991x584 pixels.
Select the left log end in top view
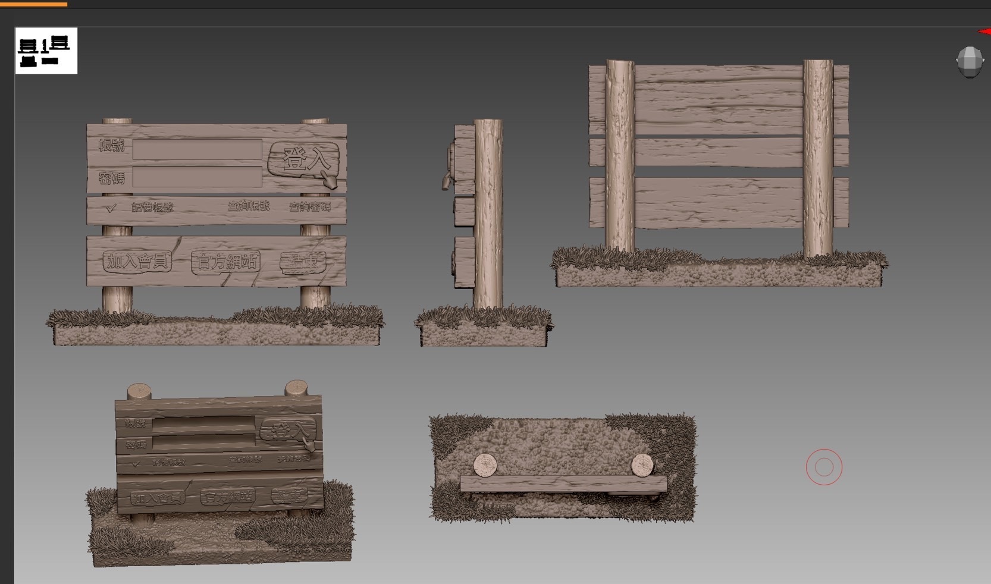point(485,465)
